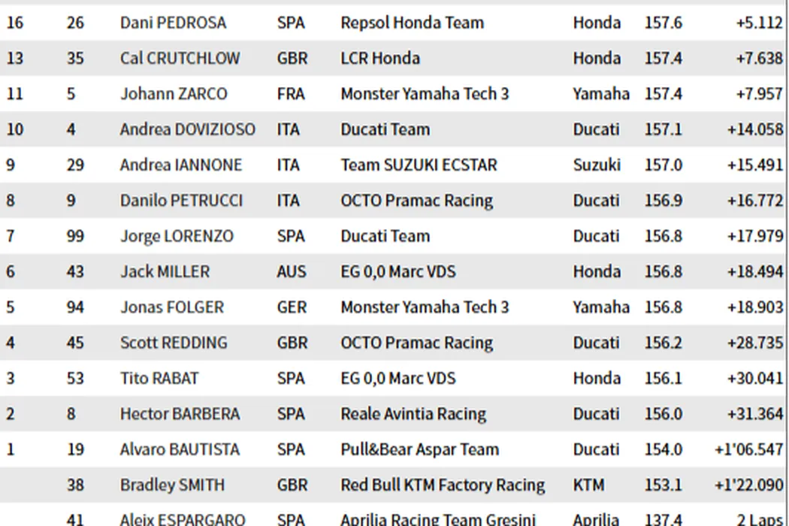
Task: Select Alvaro BAUTISTA rider name
Action: 180,449
